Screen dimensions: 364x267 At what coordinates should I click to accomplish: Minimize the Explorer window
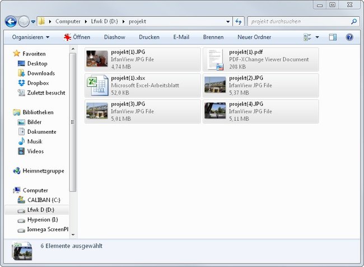point(320,4)
